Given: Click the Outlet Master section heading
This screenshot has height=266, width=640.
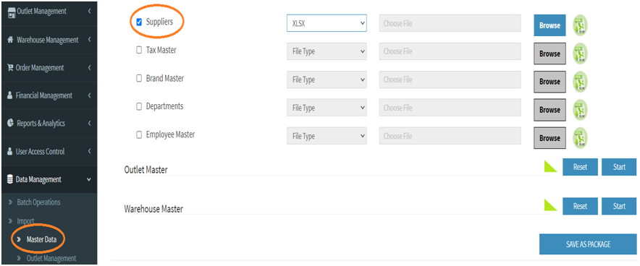Looking at the screenshot, I should (x=146, y=170).
